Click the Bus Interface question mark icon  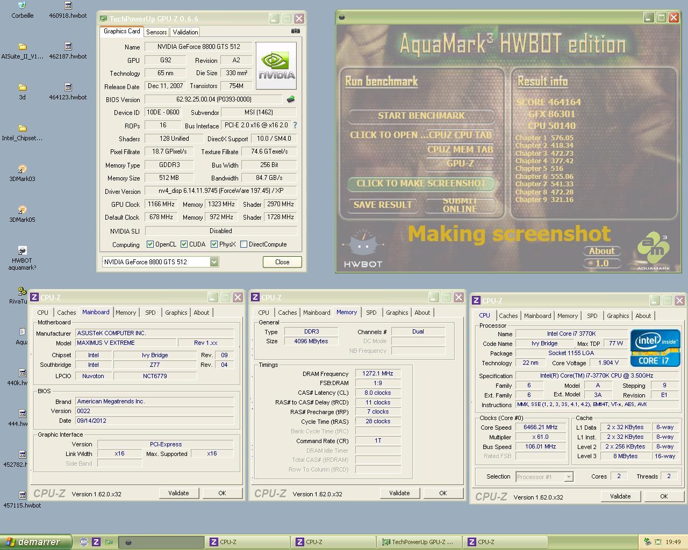click(x=295, y=125)
